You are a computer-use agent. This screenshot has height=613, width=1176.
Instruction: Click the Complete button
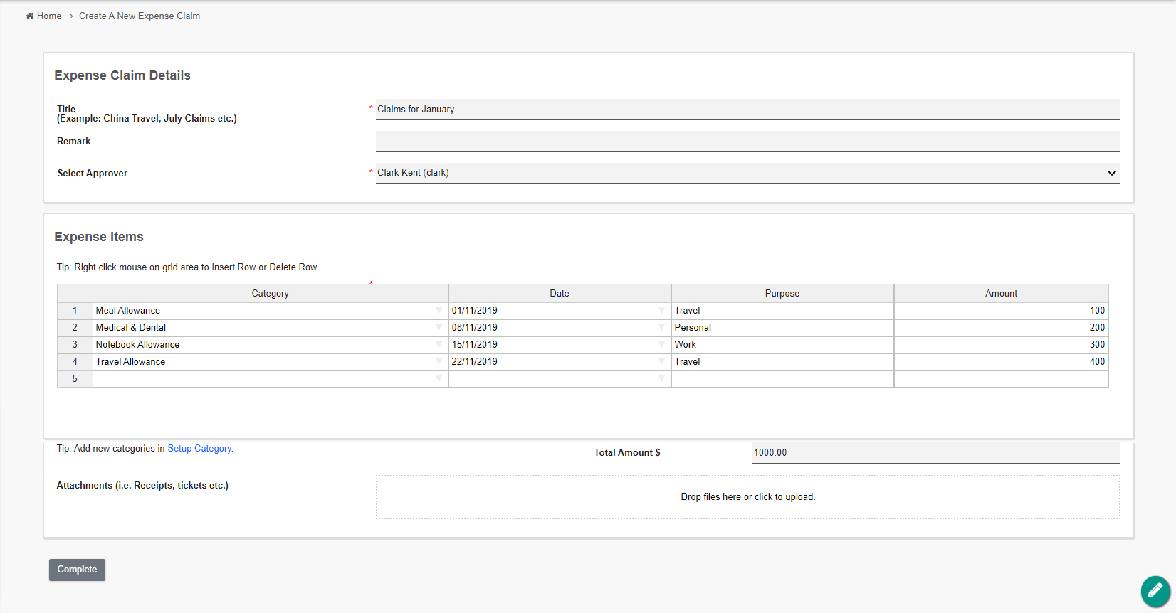coord(77,570)
